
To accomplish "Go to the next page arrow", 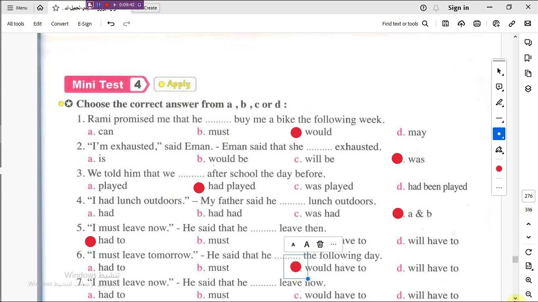I will [528, 237].
